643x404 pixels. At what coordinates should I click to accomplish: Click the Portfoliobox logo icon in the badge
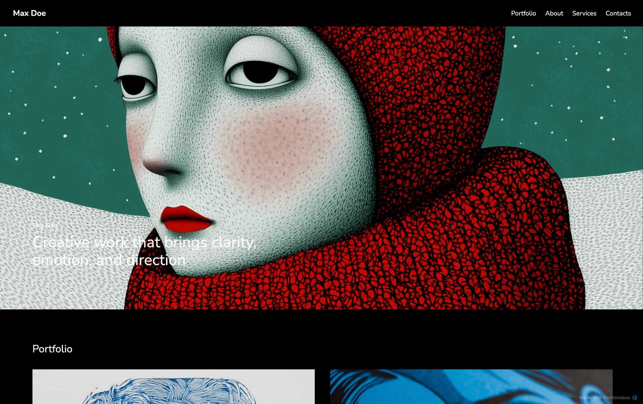click(x=635, y=398)
